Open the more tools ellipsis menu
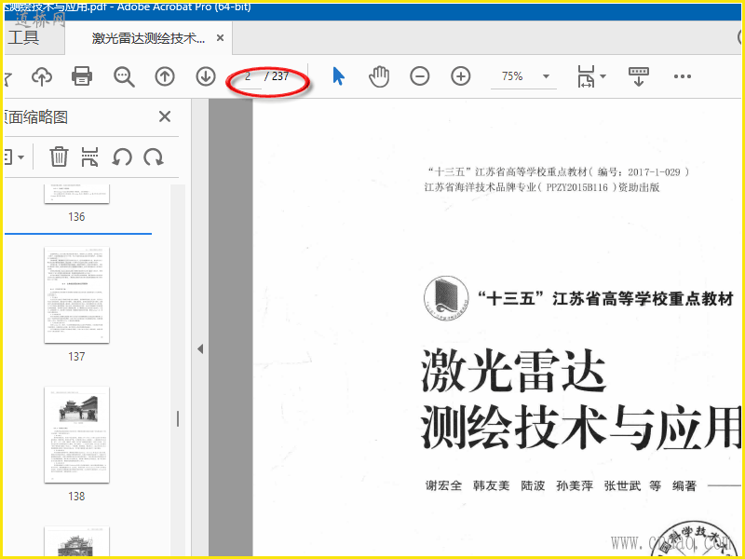This screenshot has width=745, height=559. 683,76
